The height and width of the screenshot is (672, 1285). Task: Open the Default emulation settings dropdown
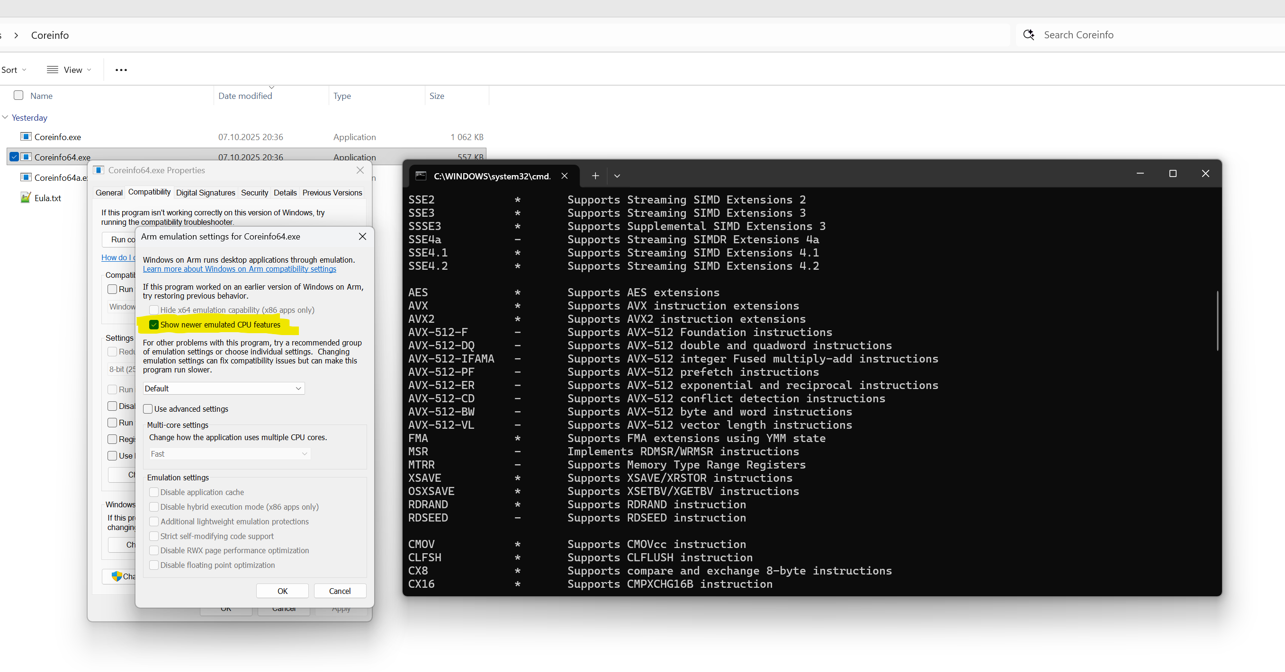224,389
